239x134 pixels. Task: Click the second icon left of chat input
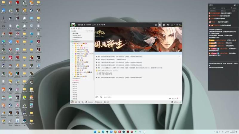[x=101, y=97]
